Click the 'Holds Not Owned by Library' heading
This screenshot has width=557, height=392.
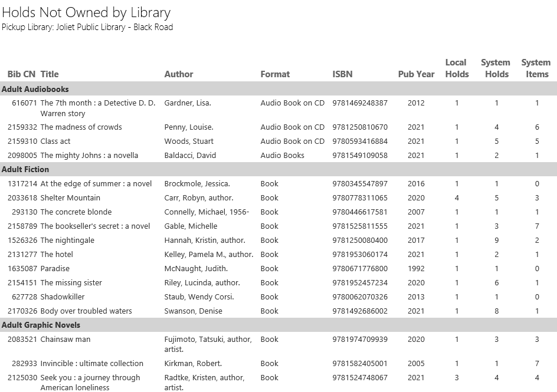86,12
